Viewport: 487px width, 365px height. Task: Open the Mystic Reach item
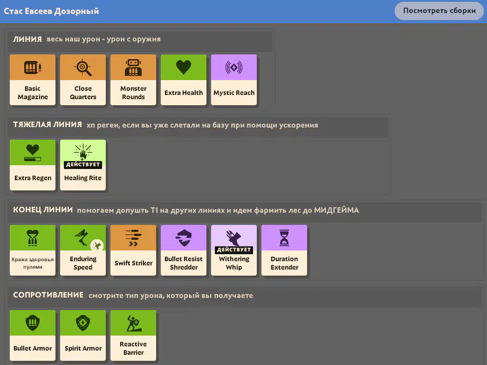(x=234, y=80)
